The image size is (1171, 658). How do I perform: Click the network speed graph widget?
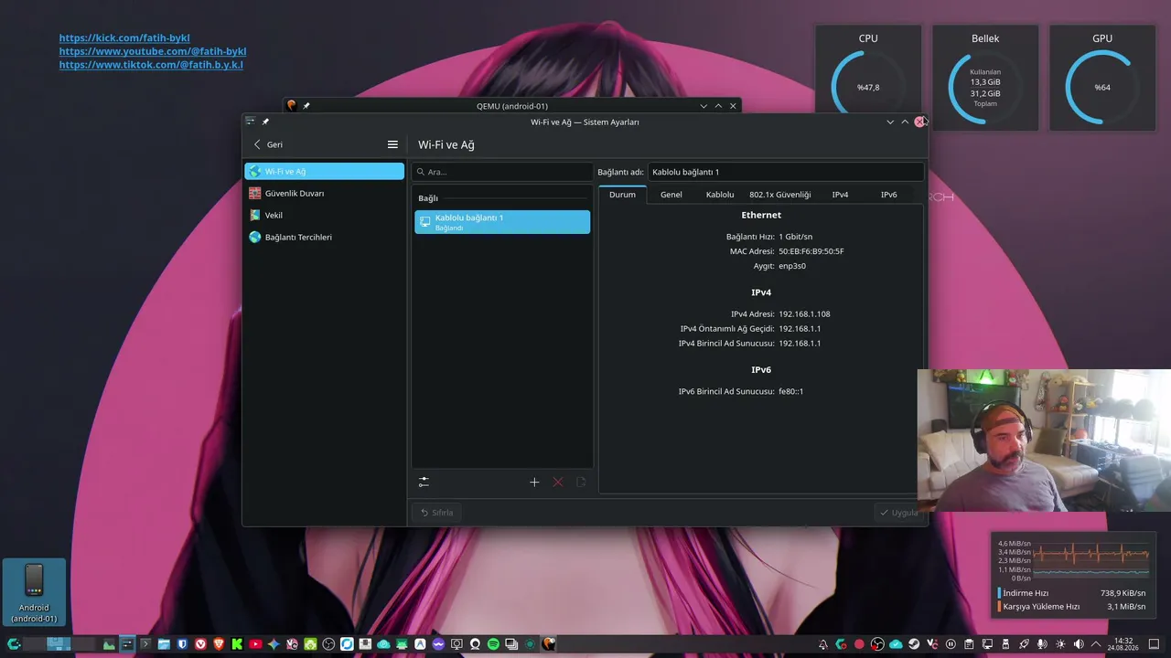pos(1072,575)
